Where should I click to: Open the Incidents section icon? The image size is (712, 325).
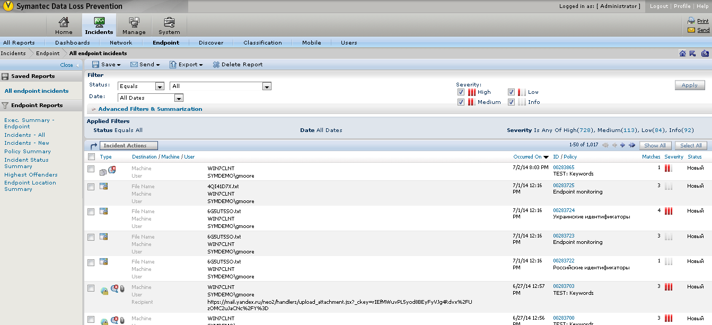tap(99, 22)
